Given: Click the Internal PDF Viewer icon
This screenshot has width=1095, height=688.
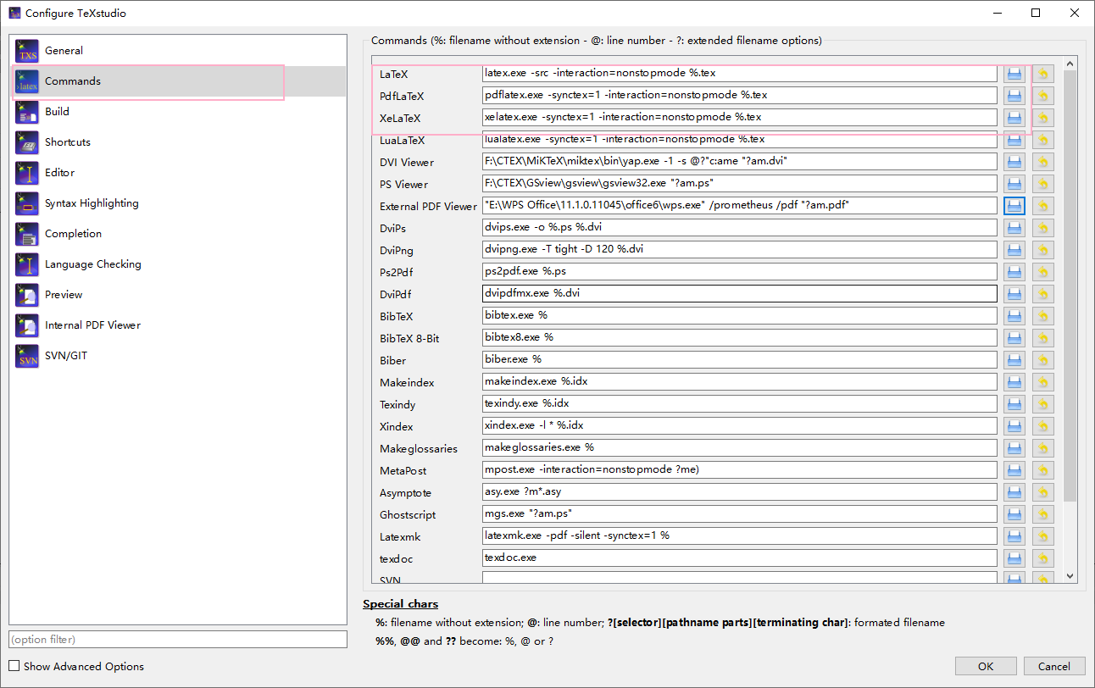Looking at the screenshot, I should 27,325.
